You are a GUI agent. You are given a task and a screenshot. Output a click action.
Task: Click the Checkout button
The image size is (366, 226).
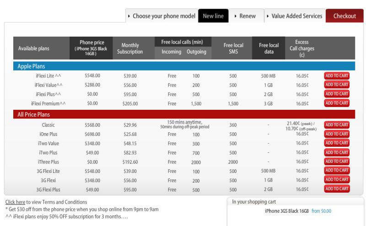click(x=344, y=16)
